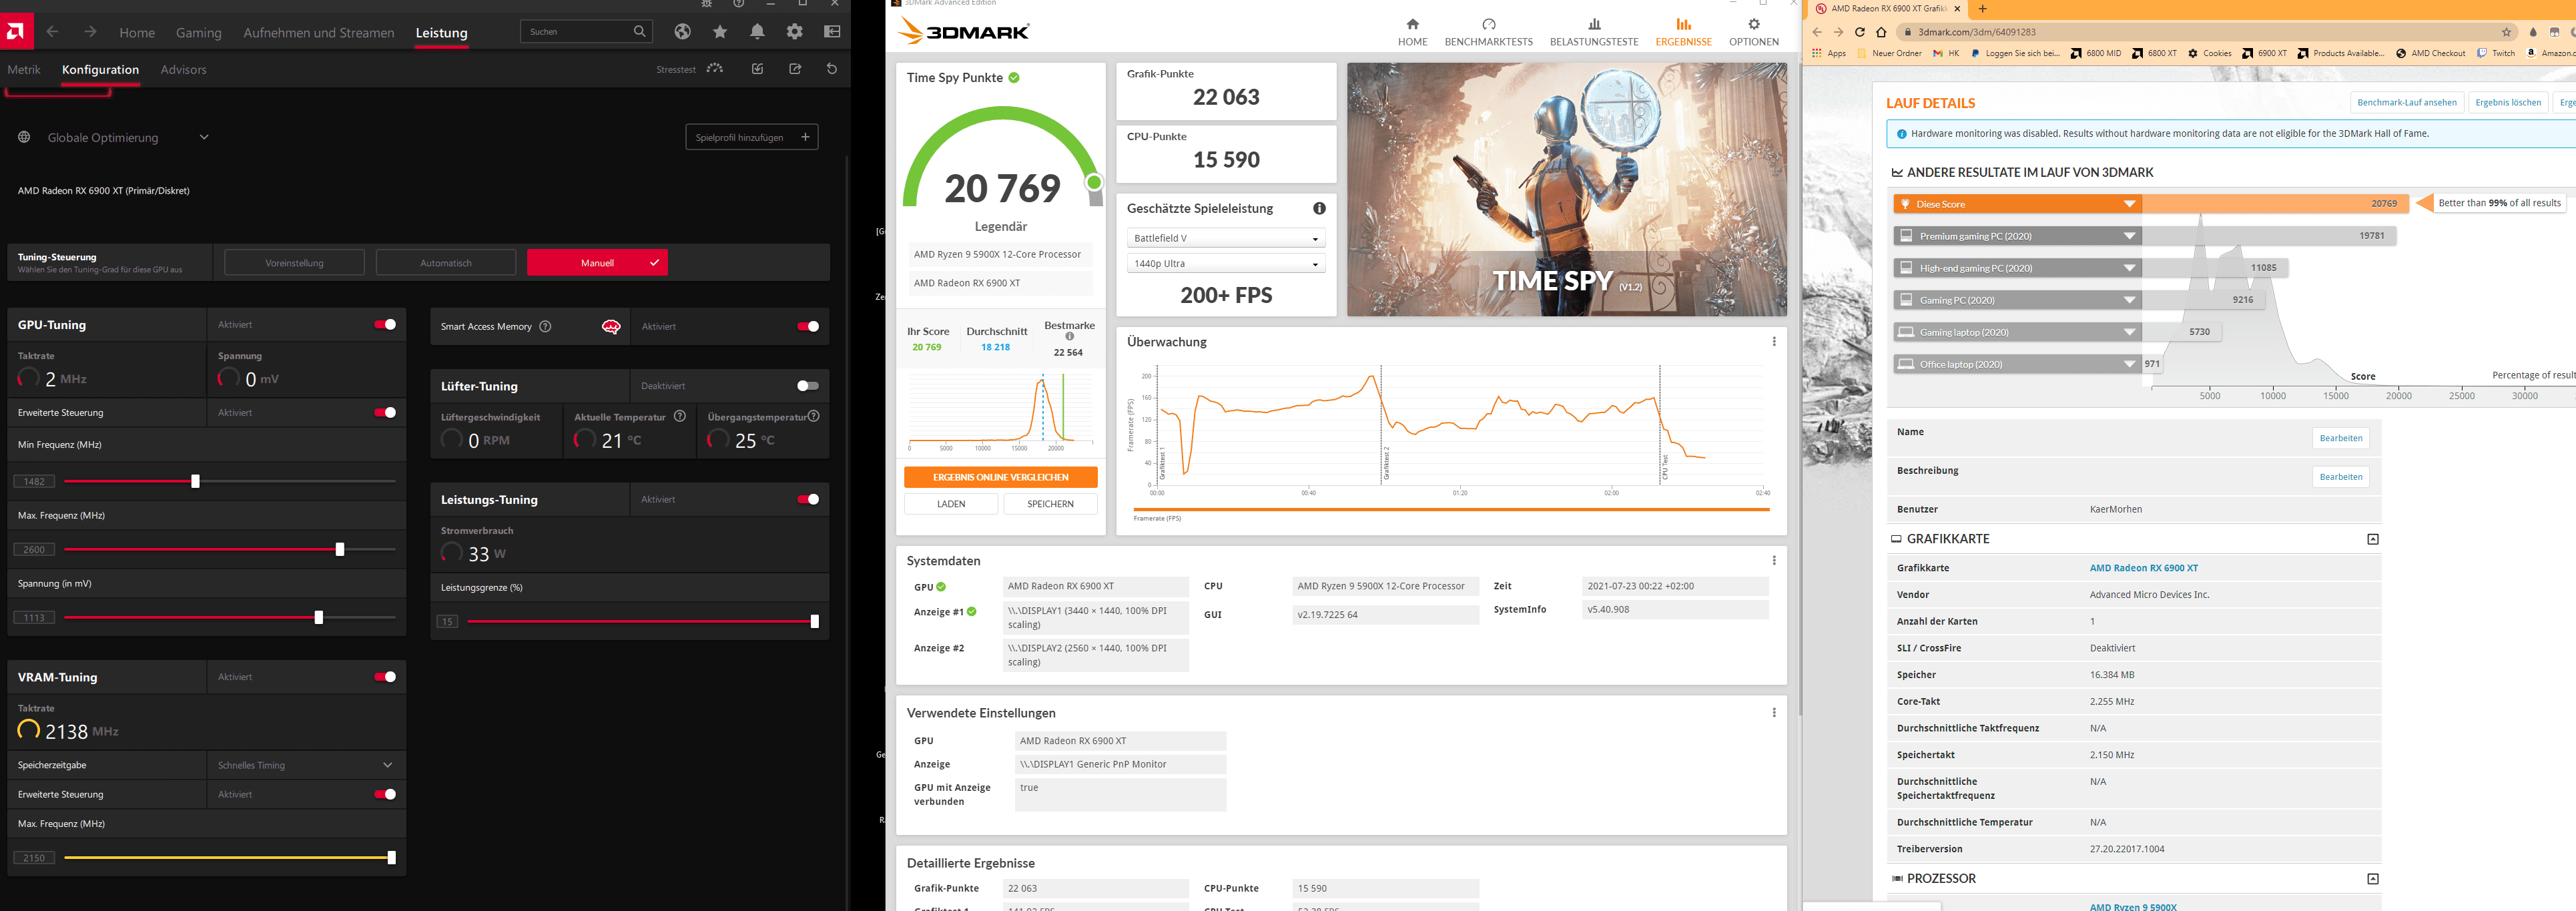Open Radeon Software settings gear

(795, 32)
